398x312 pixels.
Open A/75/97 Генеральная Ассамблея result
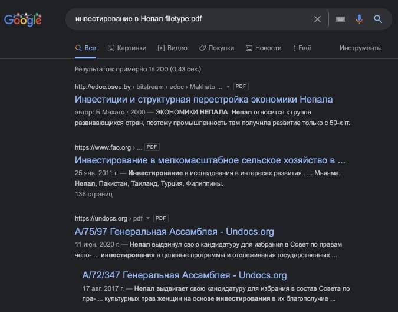pyautogui.click(x=174, y=232)
